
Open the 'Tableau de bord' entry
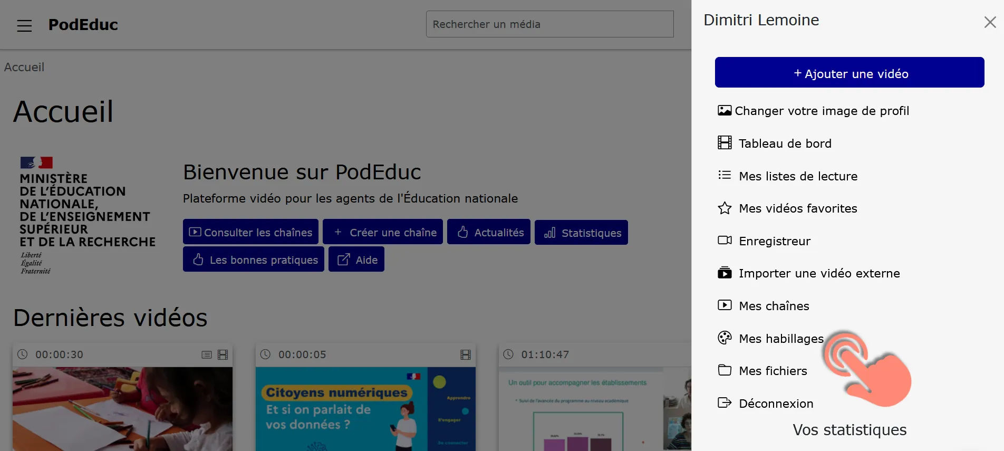coord(785,143)
